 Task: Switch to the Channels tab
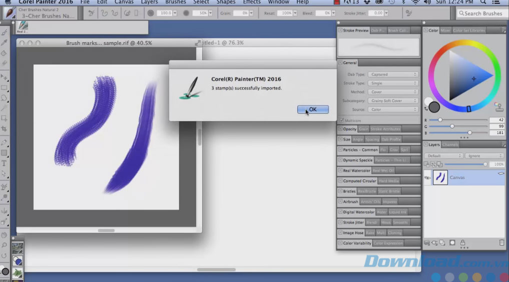[450, 144]
